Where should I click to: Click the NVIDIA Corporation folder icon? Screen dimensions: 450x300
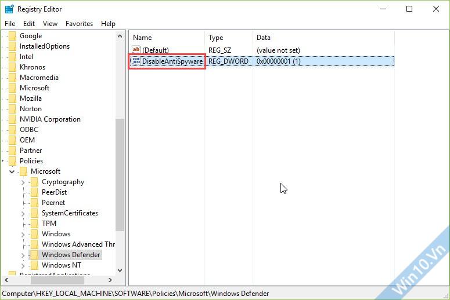[12, 119]
